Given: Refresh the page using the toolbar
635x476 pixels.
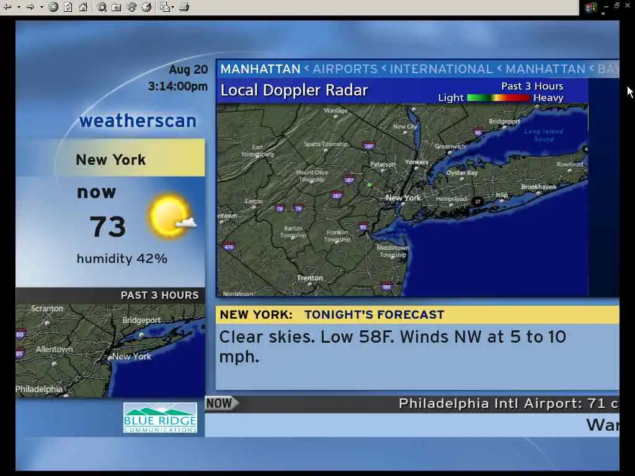Looking at the screenshot, I should point(68,7).
